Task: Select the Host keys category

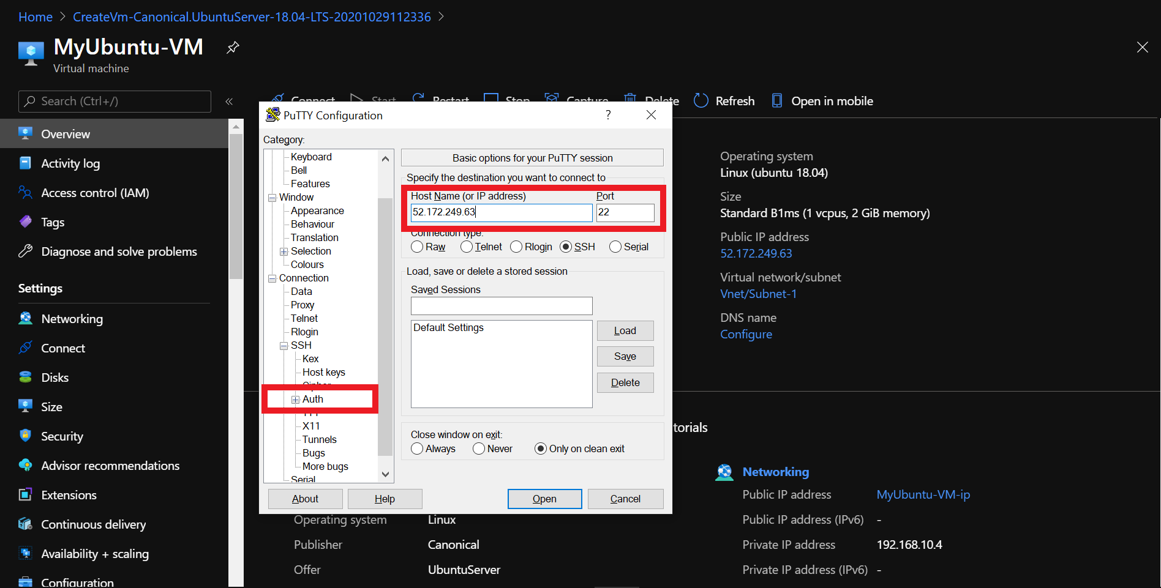Action: (x=324, y=372)
